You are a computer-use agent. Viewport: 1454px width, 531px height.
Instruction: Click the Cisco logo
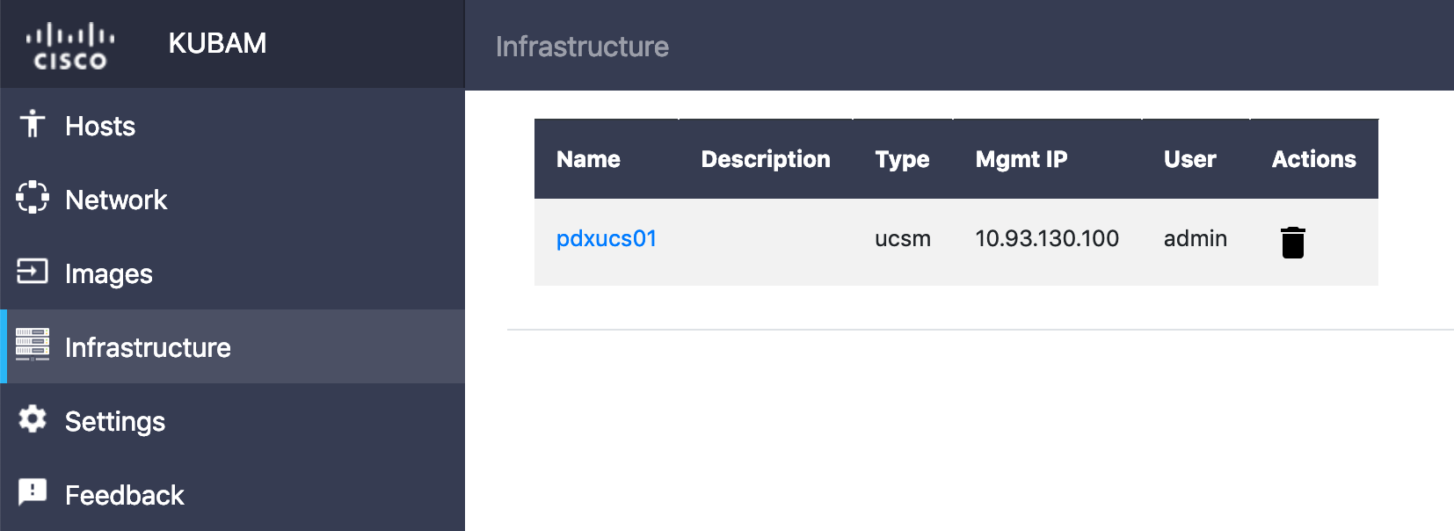70,47
